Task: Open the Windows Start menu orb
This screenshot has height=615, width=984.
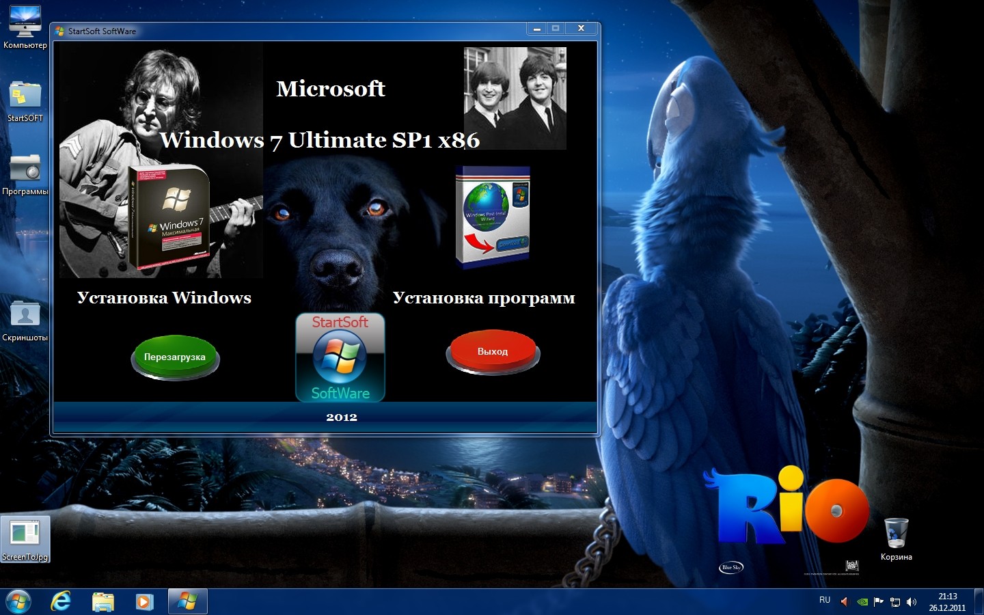Action: click(x=18, y=602)
